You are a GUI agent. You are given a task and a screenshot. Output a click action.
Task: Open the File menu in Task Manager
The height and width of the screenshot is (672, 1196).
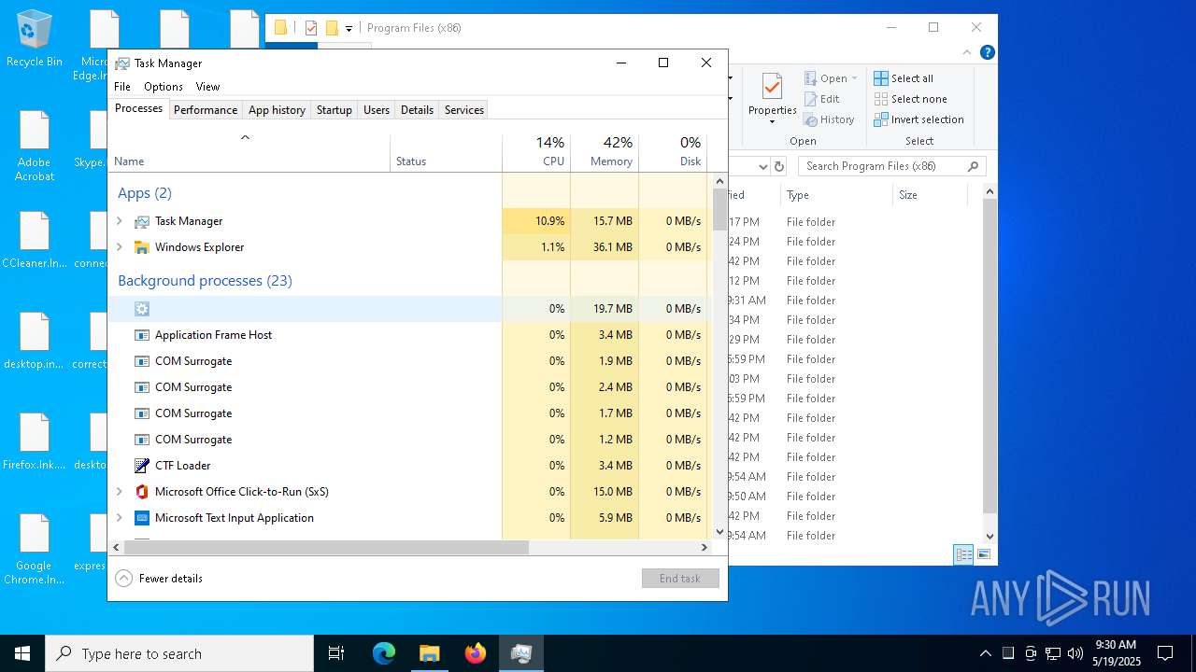122,86
